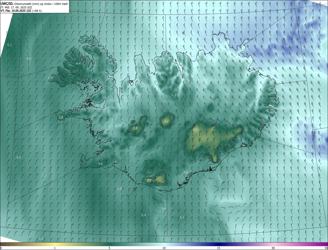Screen dimensions: 328x250
Task: Click the 6.6 value on the map
Action: [x=41, y=238]
